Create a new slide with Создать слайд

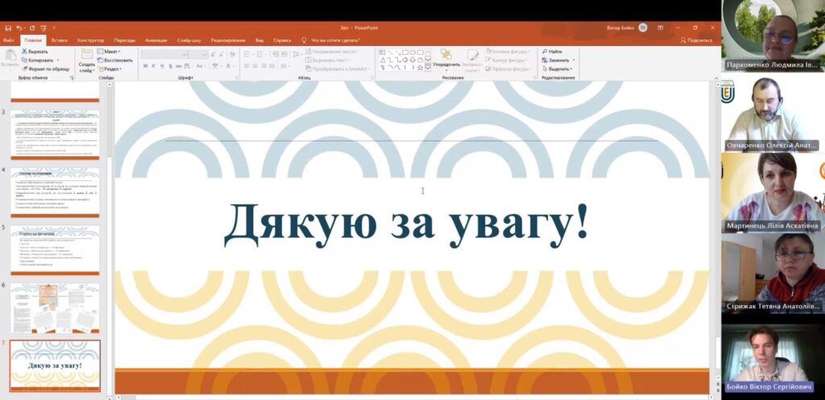(x=86, y=59)
